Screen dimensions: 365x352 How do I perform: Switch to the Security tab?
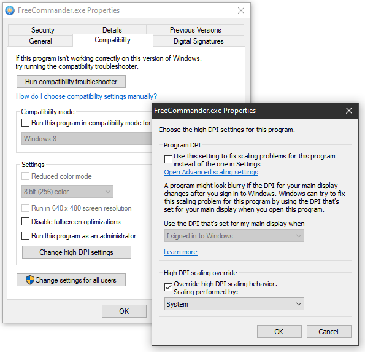point(44,30)
